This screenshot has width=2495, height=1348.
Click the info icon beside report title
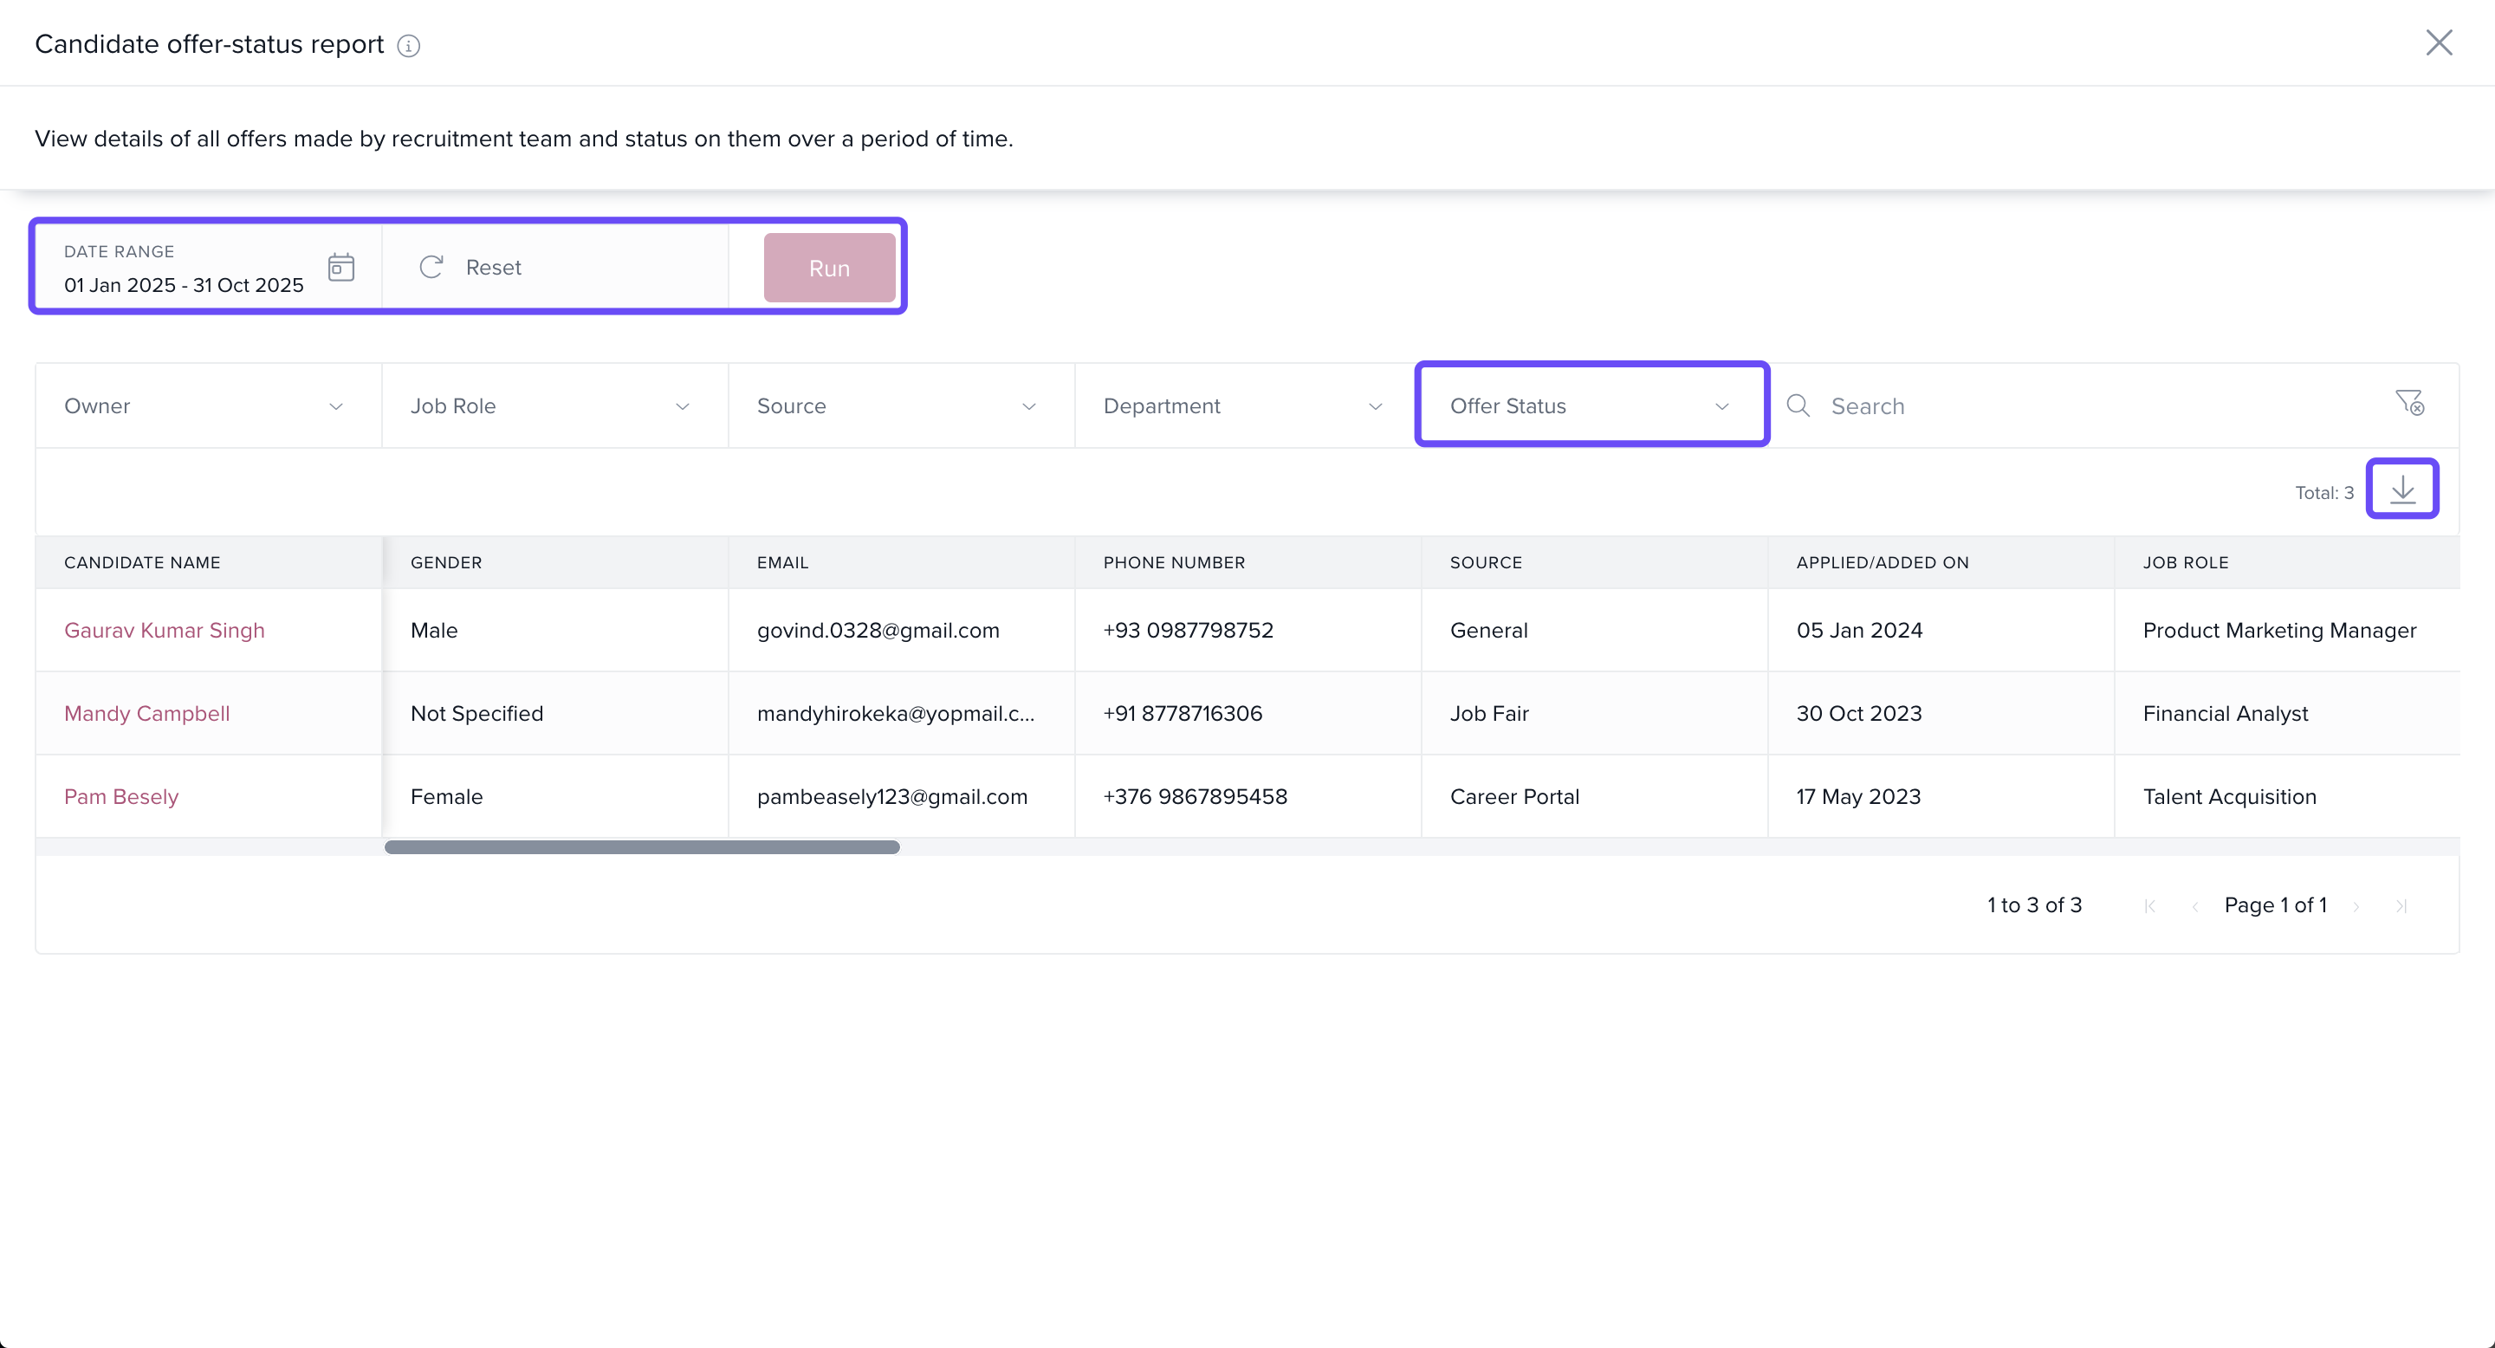(409, 46)
